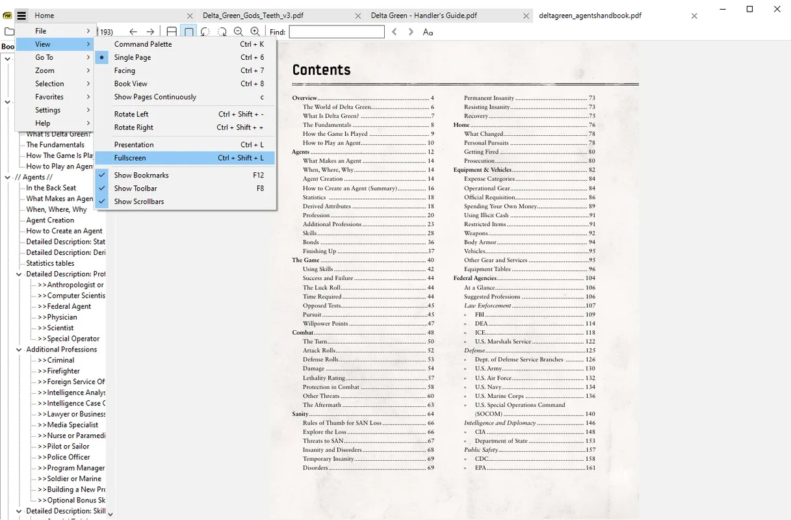Collapse the Additional Professions tree branch
Screen dimensions: 791x520
[x=18, y=349]
